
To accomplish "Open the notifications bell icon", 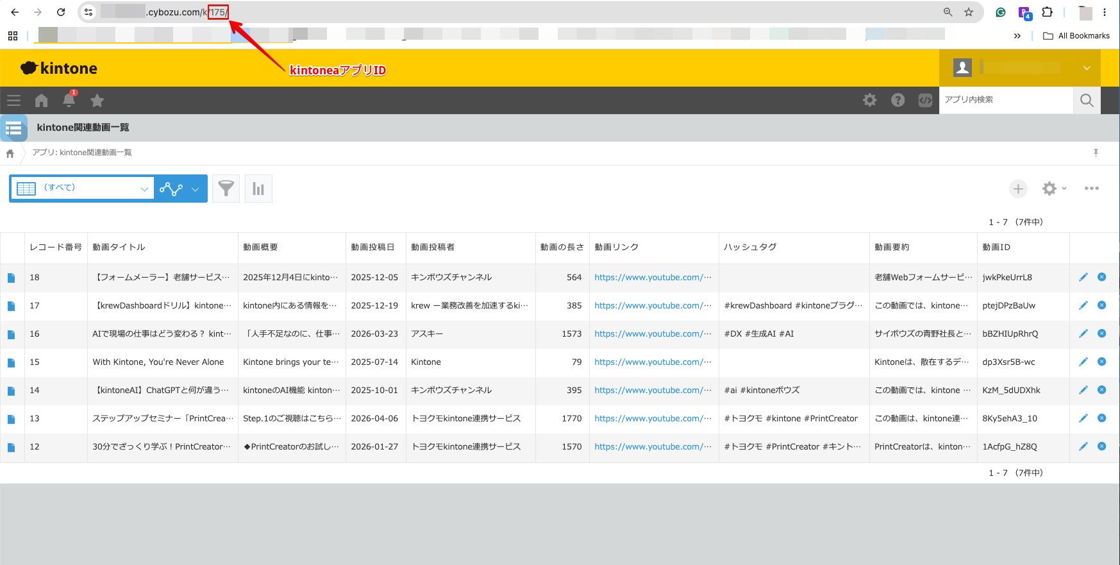I will click(x=69, y=99).
